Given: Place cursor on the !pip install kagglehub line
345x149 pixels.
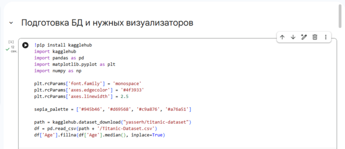Looking at the screenshot, I should point(63,45).
